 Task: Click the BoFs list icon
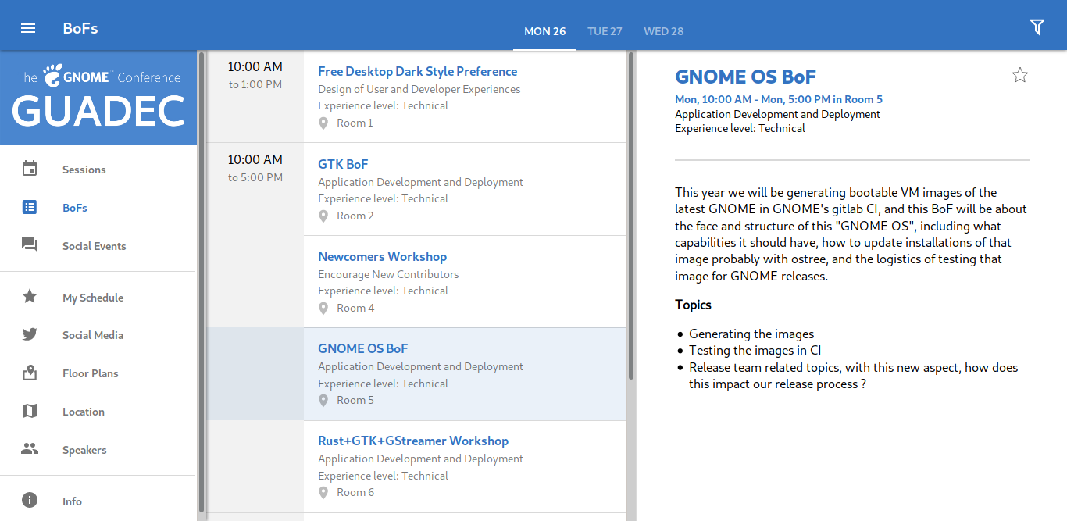tap(30, 207)
